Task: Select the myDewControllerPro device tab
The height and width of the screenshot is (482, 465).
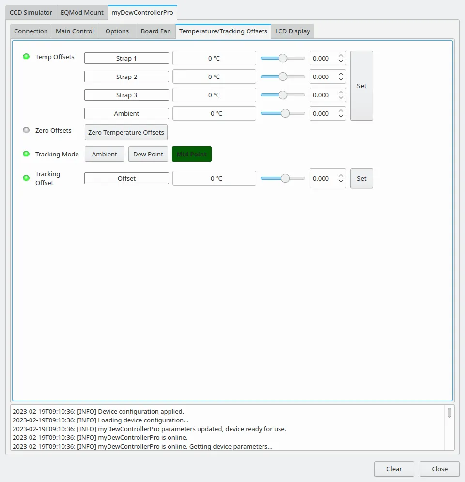Action: (x=142, y=12)
